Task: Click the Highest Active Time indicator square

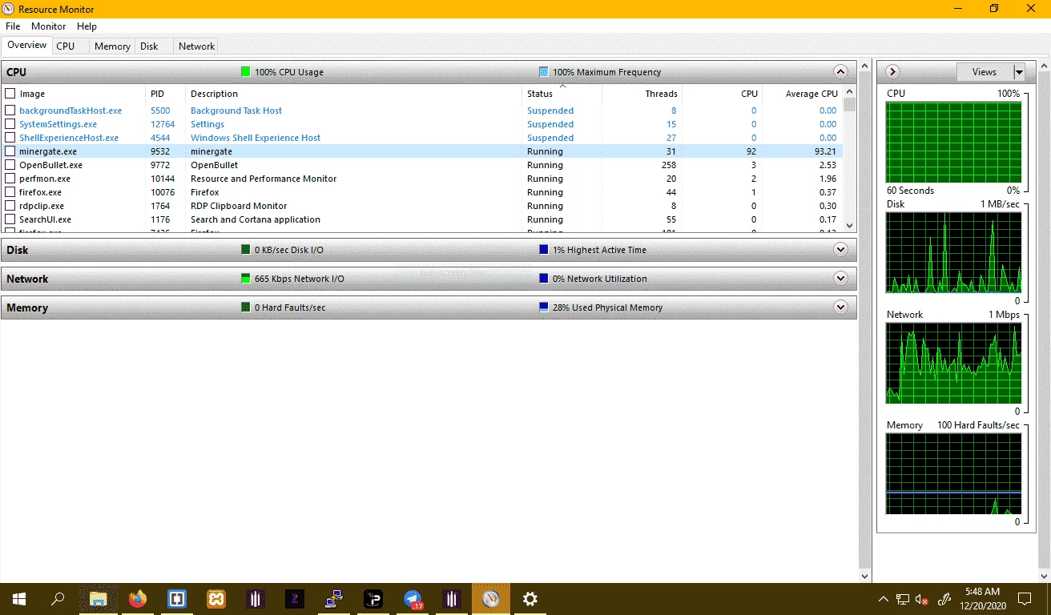Action: pos(544,250)
